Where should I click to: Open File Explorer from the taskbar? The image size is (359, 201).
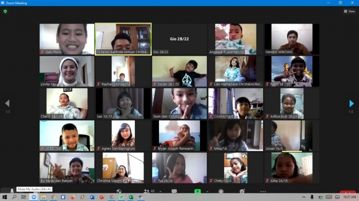click(x=44, y=197)
